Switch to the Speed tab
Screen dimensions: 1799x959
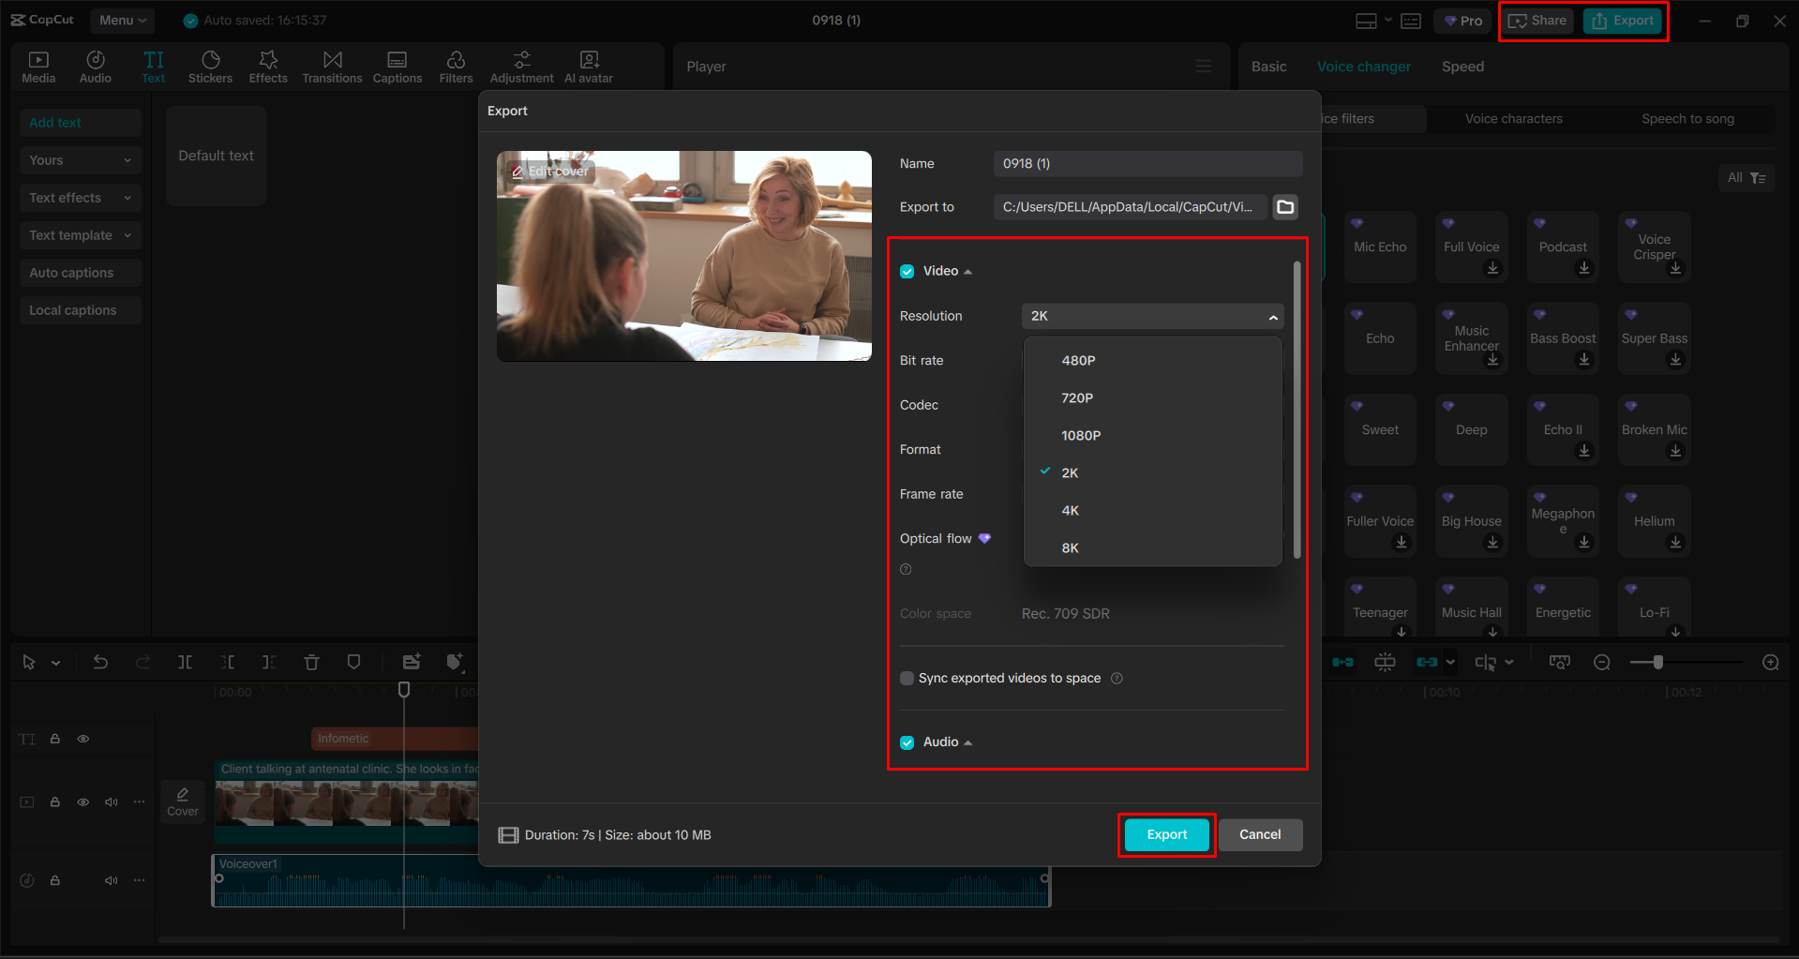(1462, 66)
